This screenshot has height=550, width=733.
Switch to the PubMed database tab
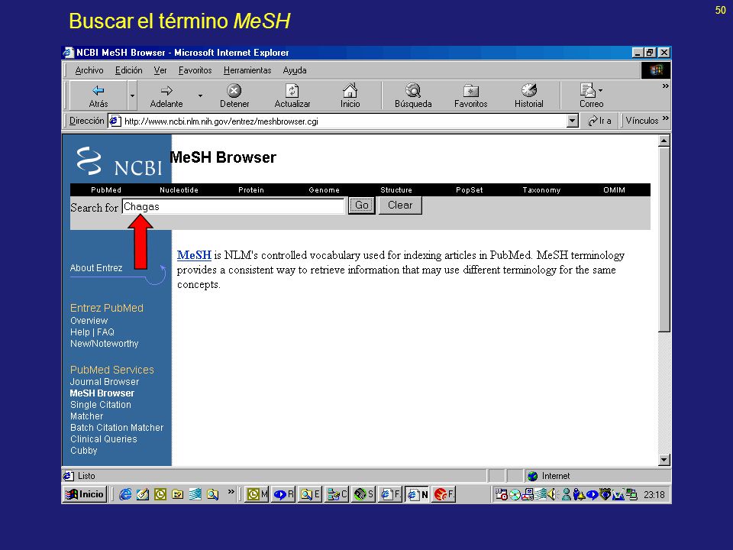tap(106, 190)
